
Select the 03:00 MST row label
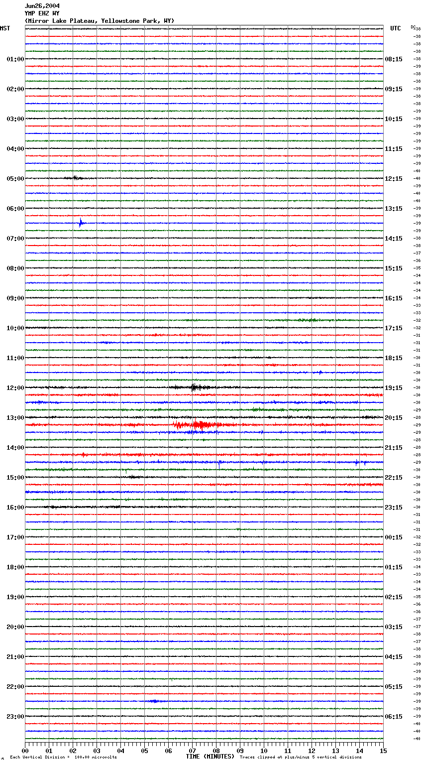(x=15, y=119)
